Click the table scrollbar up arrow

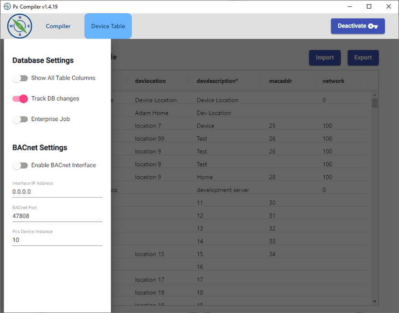point(375,94)
